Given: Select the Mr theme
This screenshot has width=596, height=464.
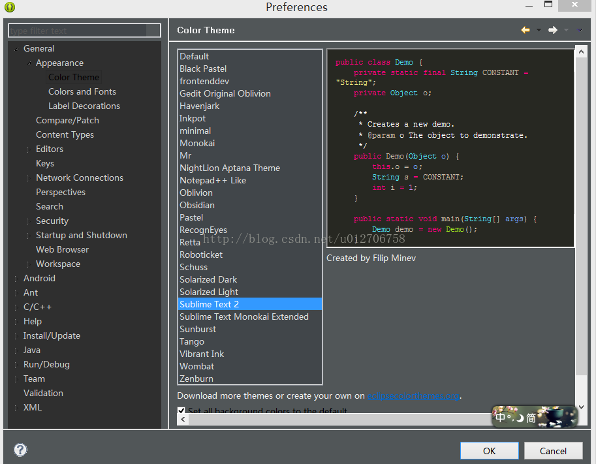Looking at the screenshot, I should pos(250,156).
